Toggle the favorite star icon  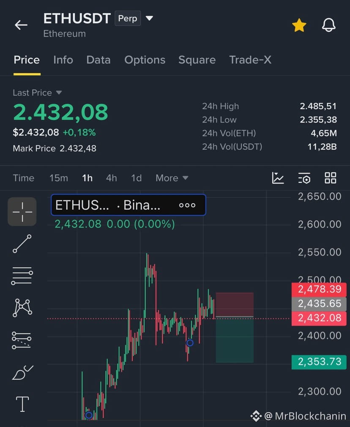coord(299,25)
